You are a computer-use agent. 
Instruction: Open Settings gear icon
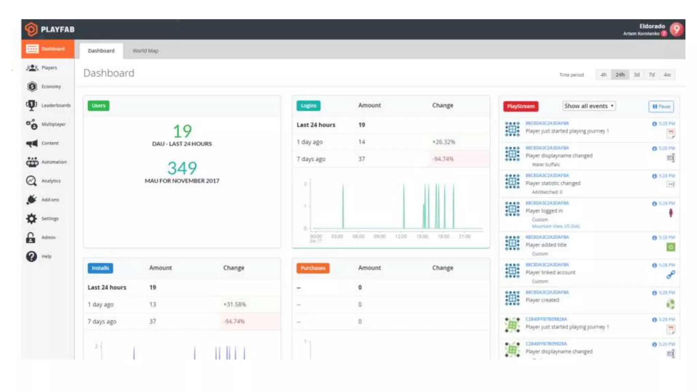click(x=31, y=218)
